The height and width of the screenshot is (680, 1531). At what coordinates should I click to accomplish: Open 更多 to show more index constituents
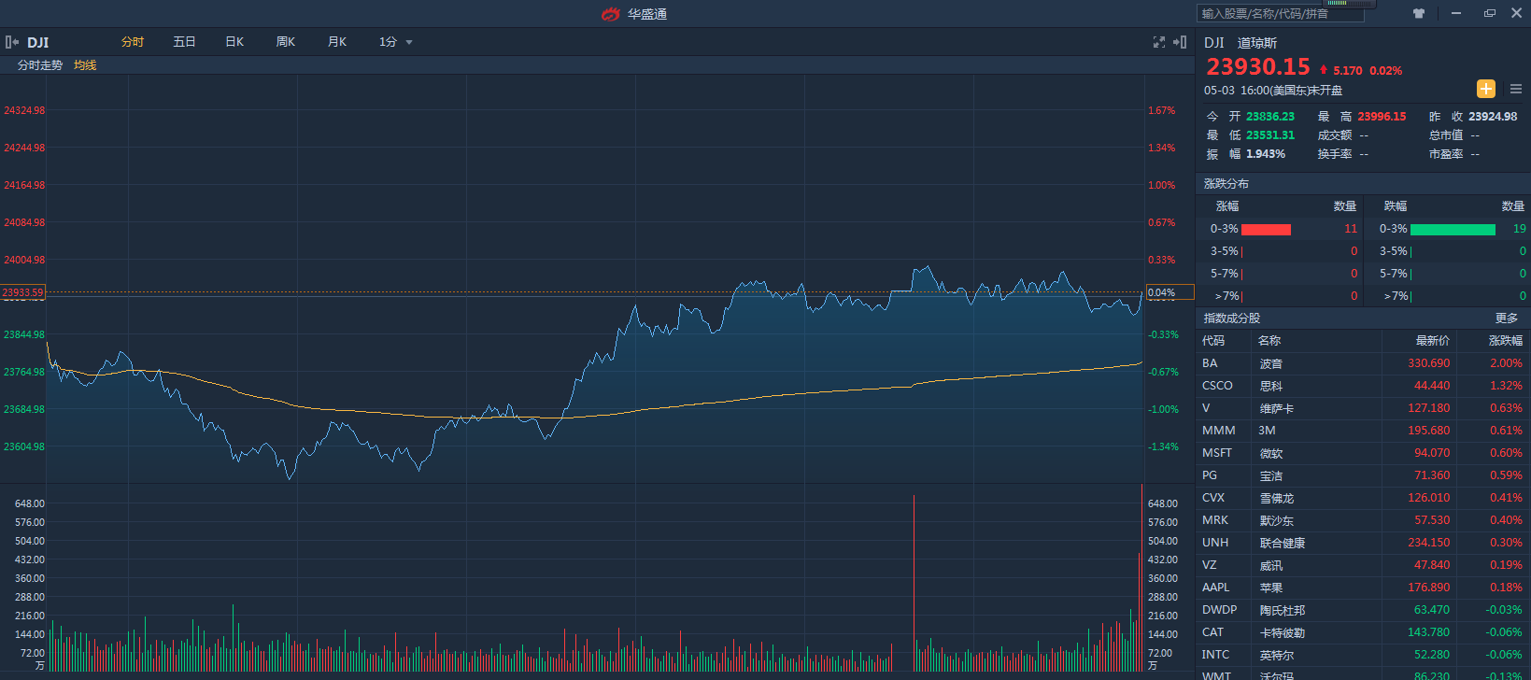(1507, 319)
